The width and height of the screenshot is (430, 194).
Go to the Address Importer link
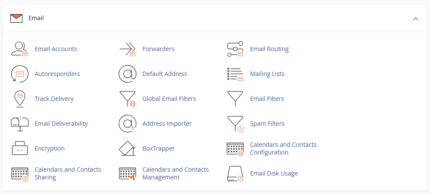(x=167, y=124)
